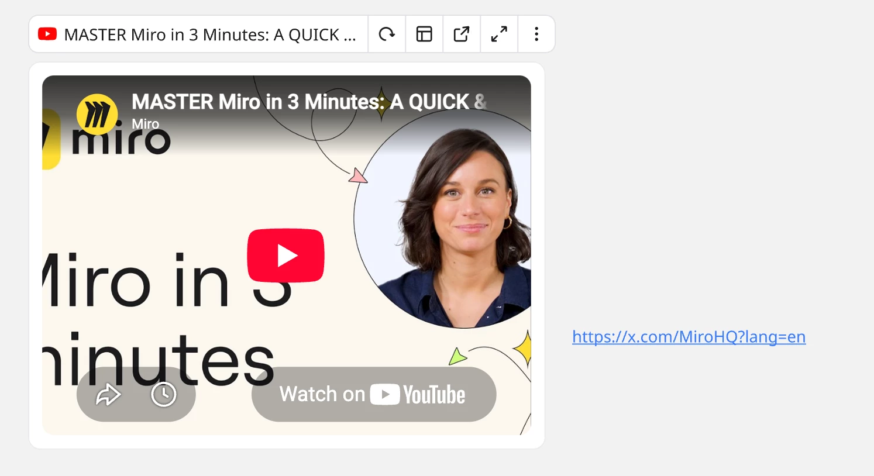Open the x.com/MiroHQ link
Screen dimensions: 874x476
click(689, 337)
